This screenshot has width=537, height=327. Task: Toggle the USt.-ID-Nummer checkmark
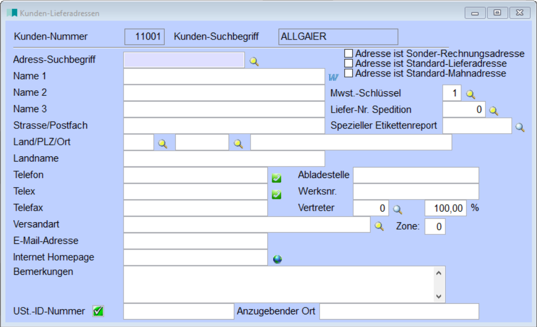(98, 311)
